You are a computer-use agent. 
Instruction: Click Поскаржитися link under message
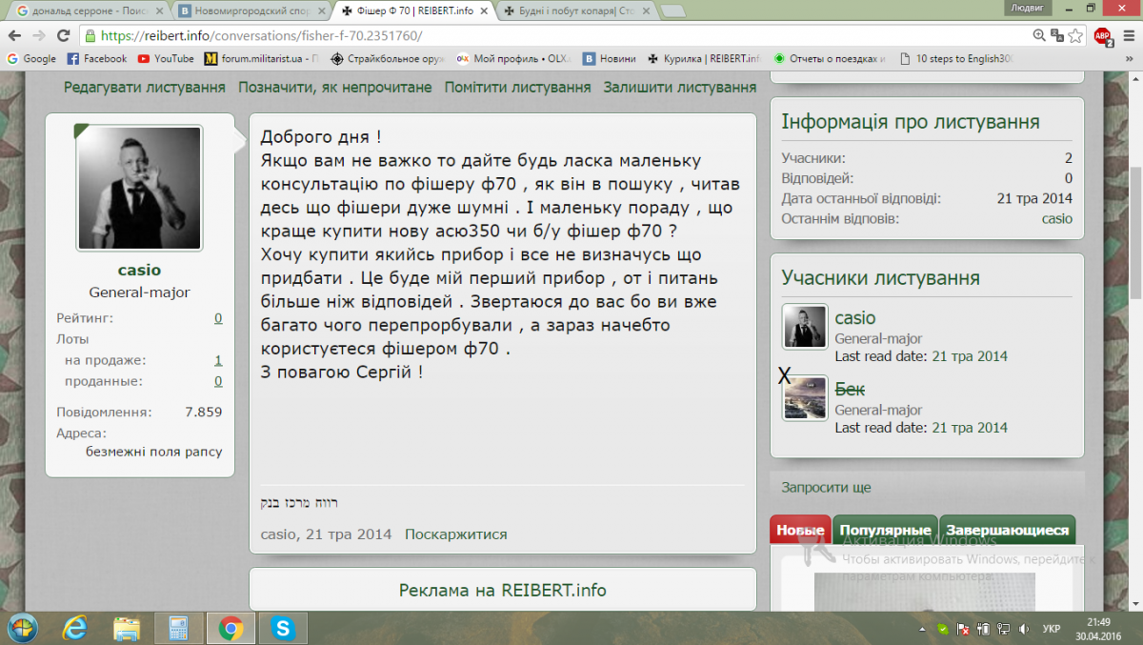(456, 534)
